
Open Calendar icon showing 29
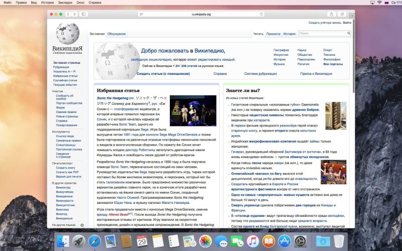click(x=142, y=241)
